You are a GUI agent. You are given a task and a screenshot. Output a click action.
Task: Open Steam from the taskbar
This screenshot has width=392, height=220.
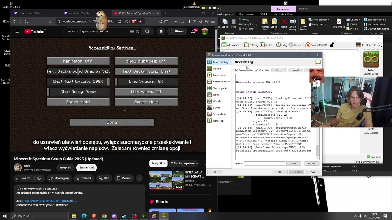(124, 216)
